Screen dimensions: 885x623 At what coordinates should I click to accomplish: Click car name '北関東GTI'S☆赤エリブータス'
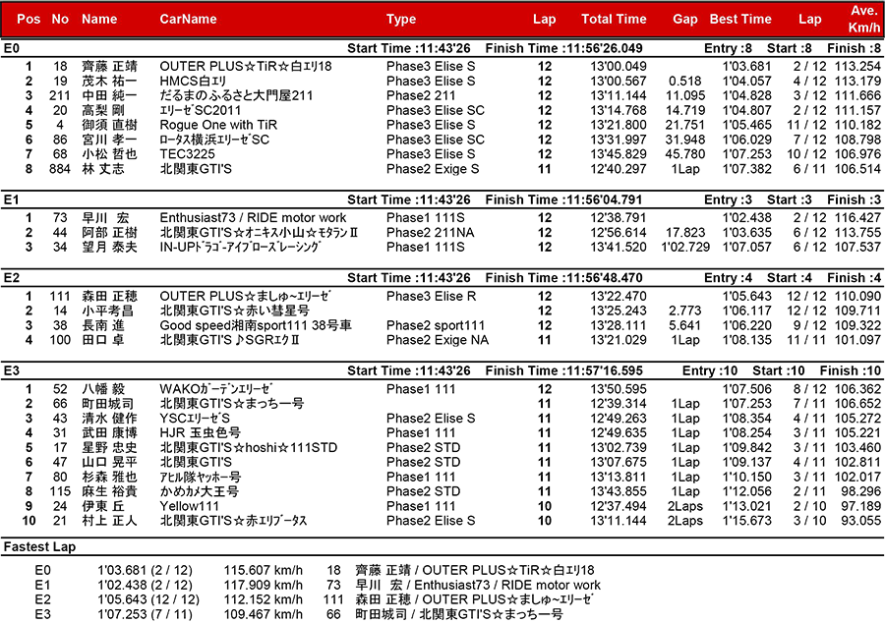point(233,522)
